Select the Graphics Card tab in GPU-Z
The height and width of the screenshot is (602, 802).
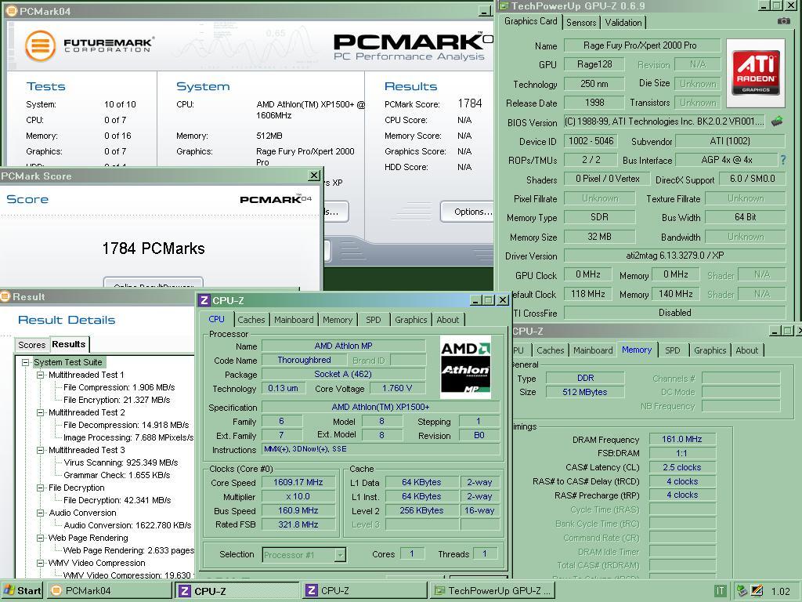point(530,21)
